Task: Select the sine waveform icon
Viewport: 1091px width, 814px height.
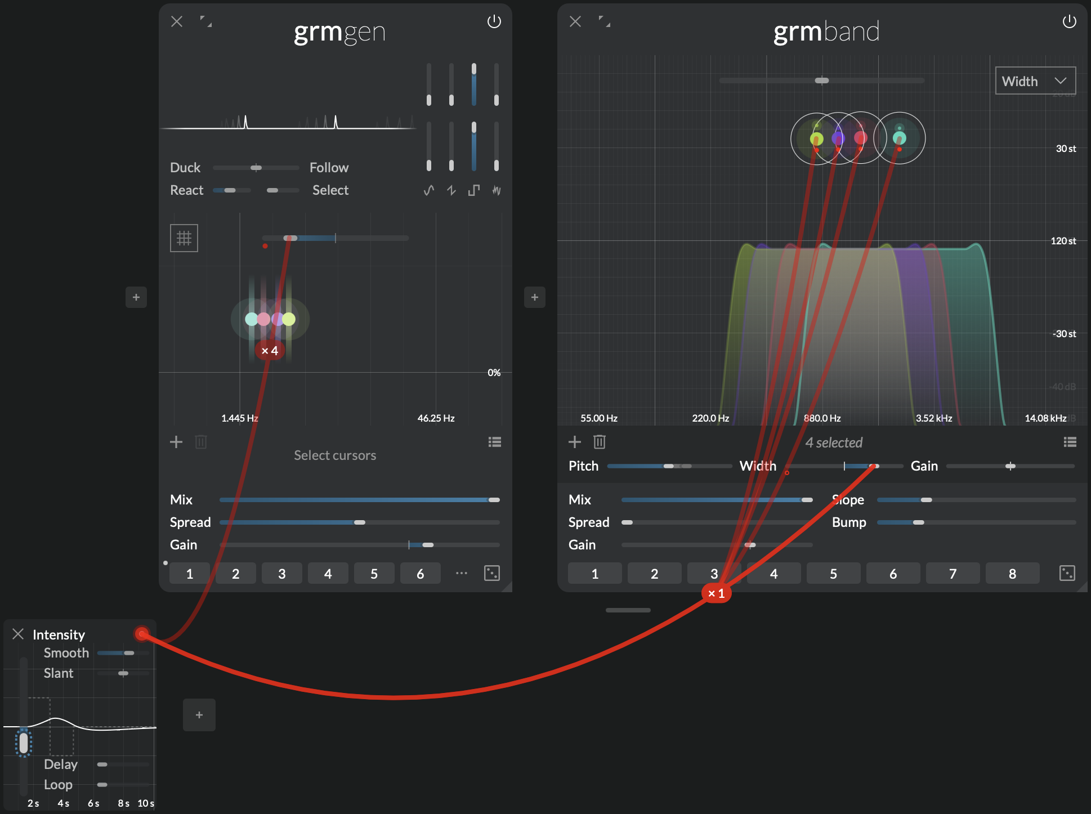Action: (x=429, y=190)
